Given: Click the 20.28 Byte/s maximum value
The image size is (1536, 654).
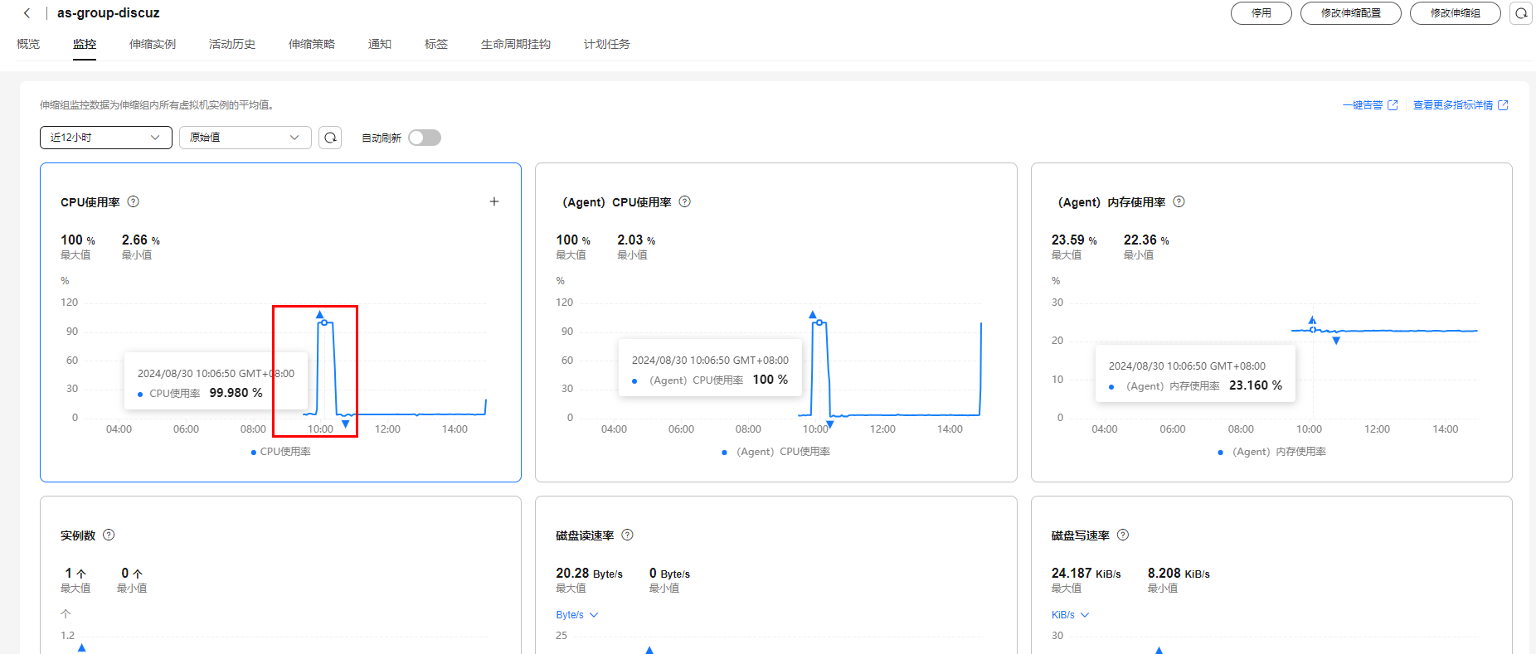Looking at the screenshot, I should pyautogui.click(x=589, y=574).
